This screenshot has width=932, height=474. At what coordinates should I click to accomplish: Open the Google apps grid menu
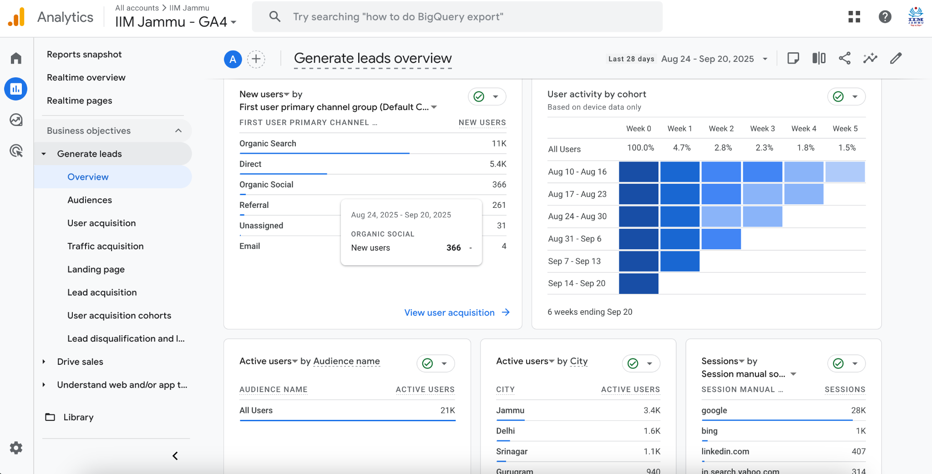(855, 16)
